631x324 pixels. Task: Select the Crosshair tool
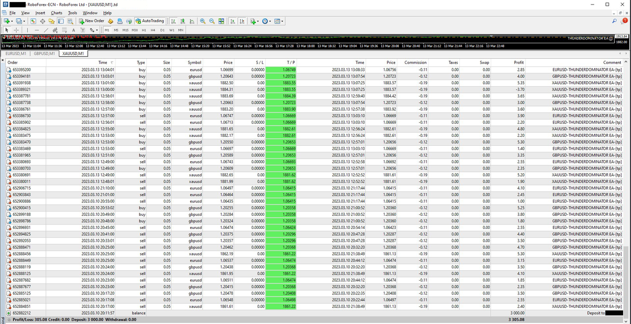[16, 30]
